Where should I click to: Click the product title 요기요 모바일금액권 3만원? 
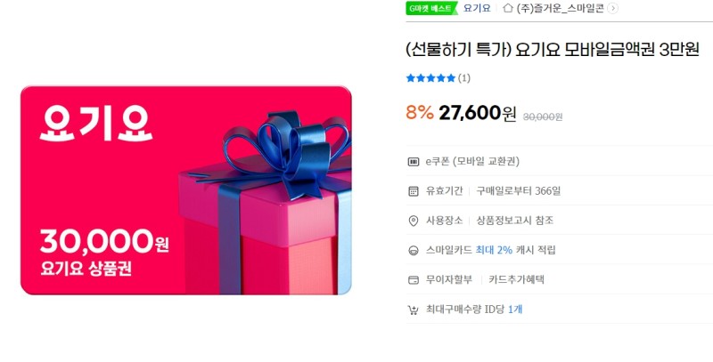tap(553, 49)
